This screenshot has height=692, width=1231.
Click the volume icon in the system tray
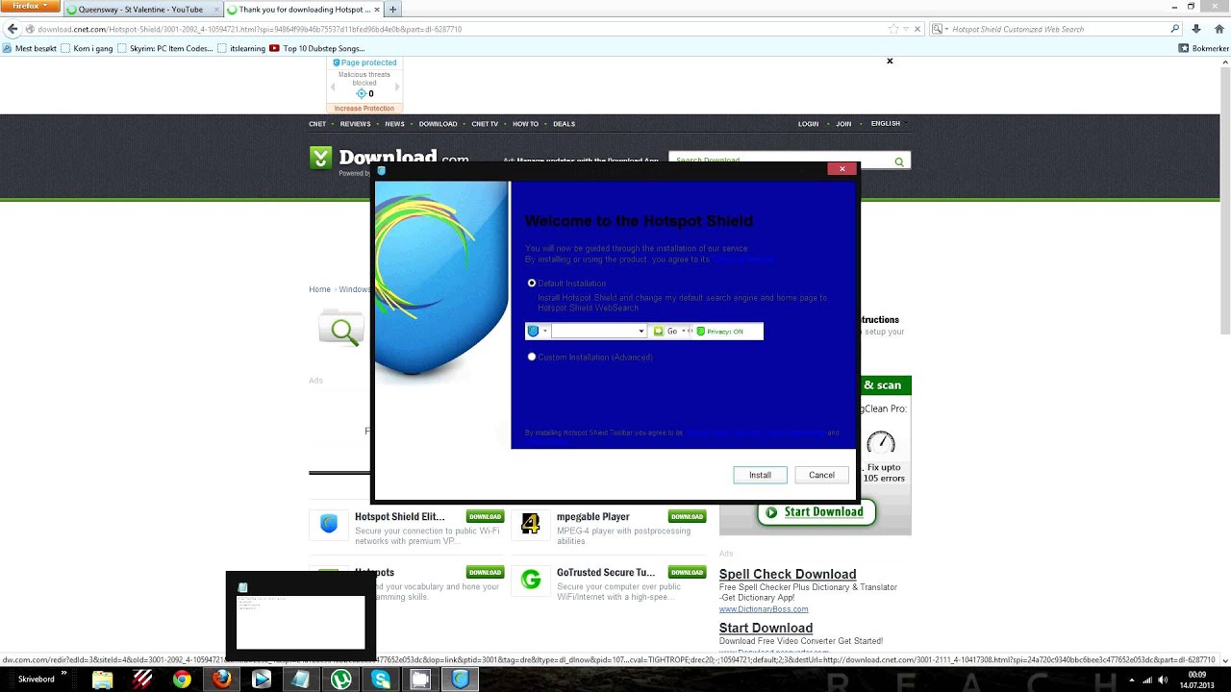coord(1165,680)
